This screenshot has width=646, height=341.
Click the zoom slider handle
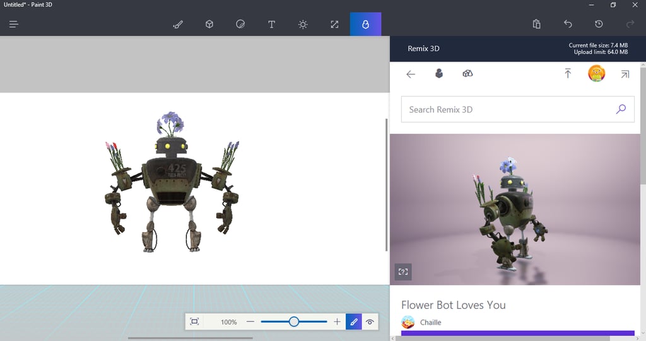[294, 321]
